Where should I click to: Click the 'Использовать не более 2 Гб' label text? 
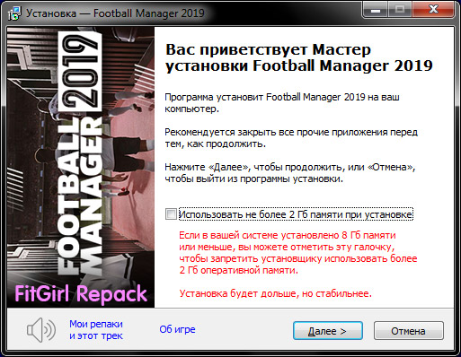(296, 214)
